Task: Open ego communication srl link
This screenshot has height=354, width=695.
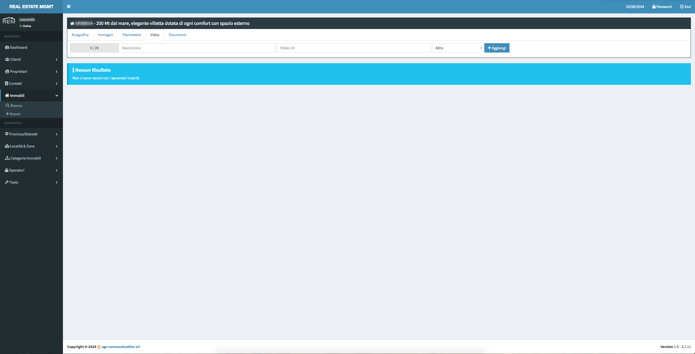Action: pos(120,347)
